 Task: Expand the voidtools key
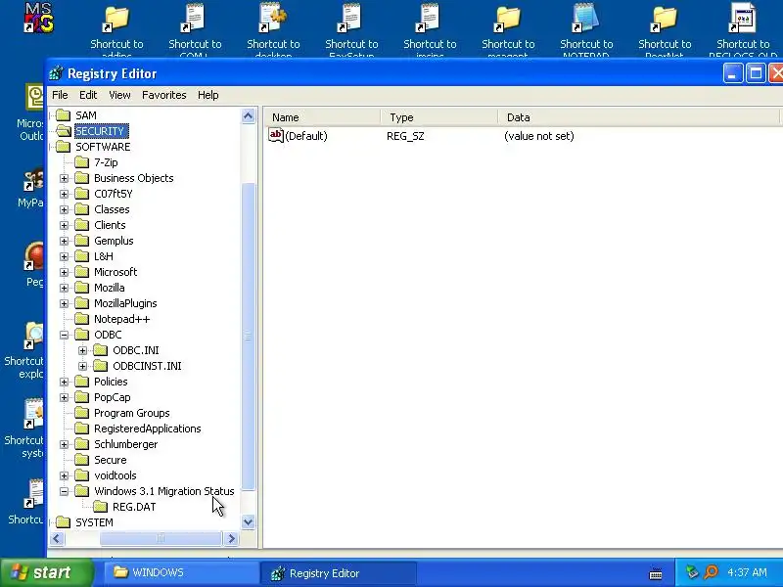coord(64,475)
